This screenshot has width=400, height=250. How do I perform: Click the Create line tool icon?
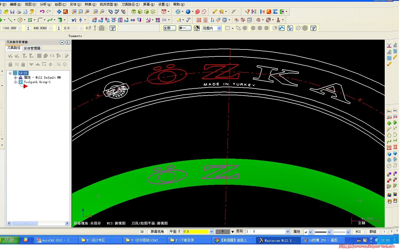(10, 20)
